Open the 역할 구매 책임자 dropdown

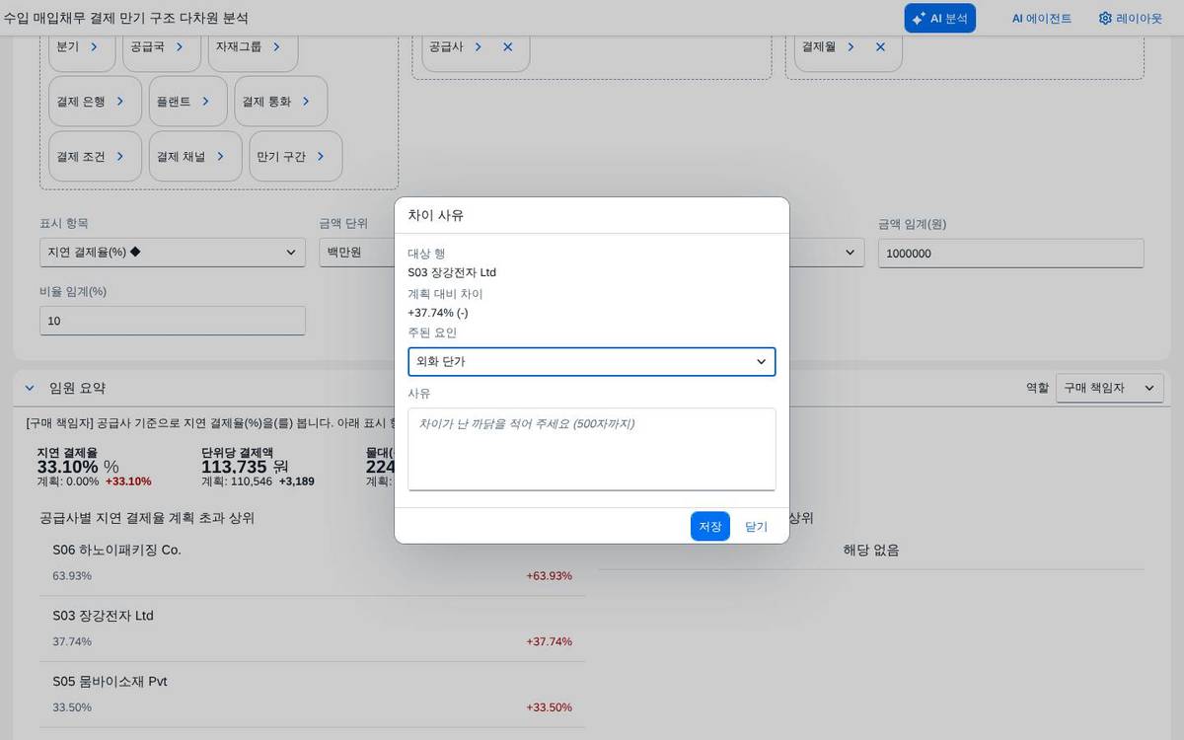[x=1110, y=388]
